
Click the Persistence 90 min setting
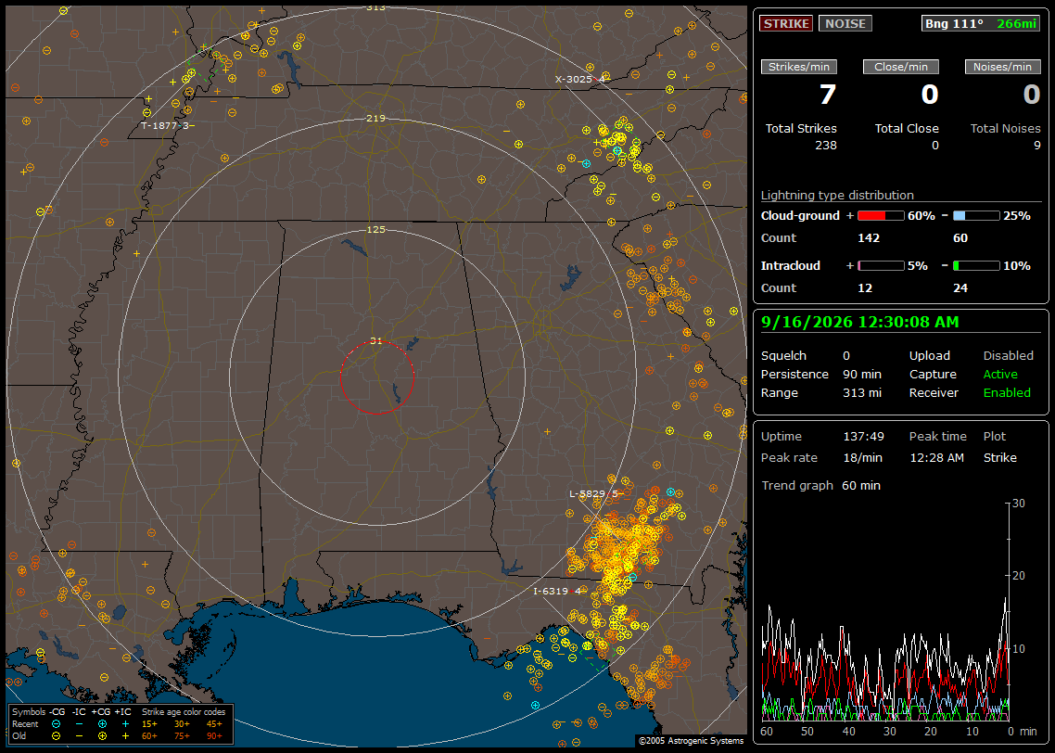820,374
